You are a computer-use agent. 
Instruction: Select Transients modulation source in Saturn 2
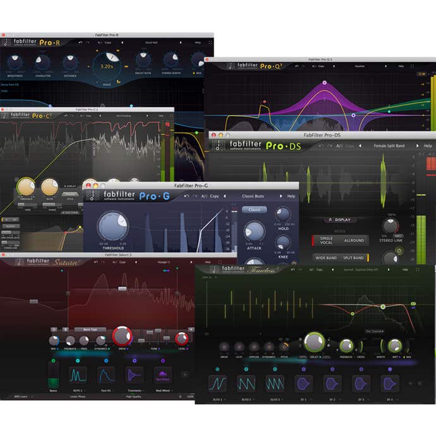(135, 375)
